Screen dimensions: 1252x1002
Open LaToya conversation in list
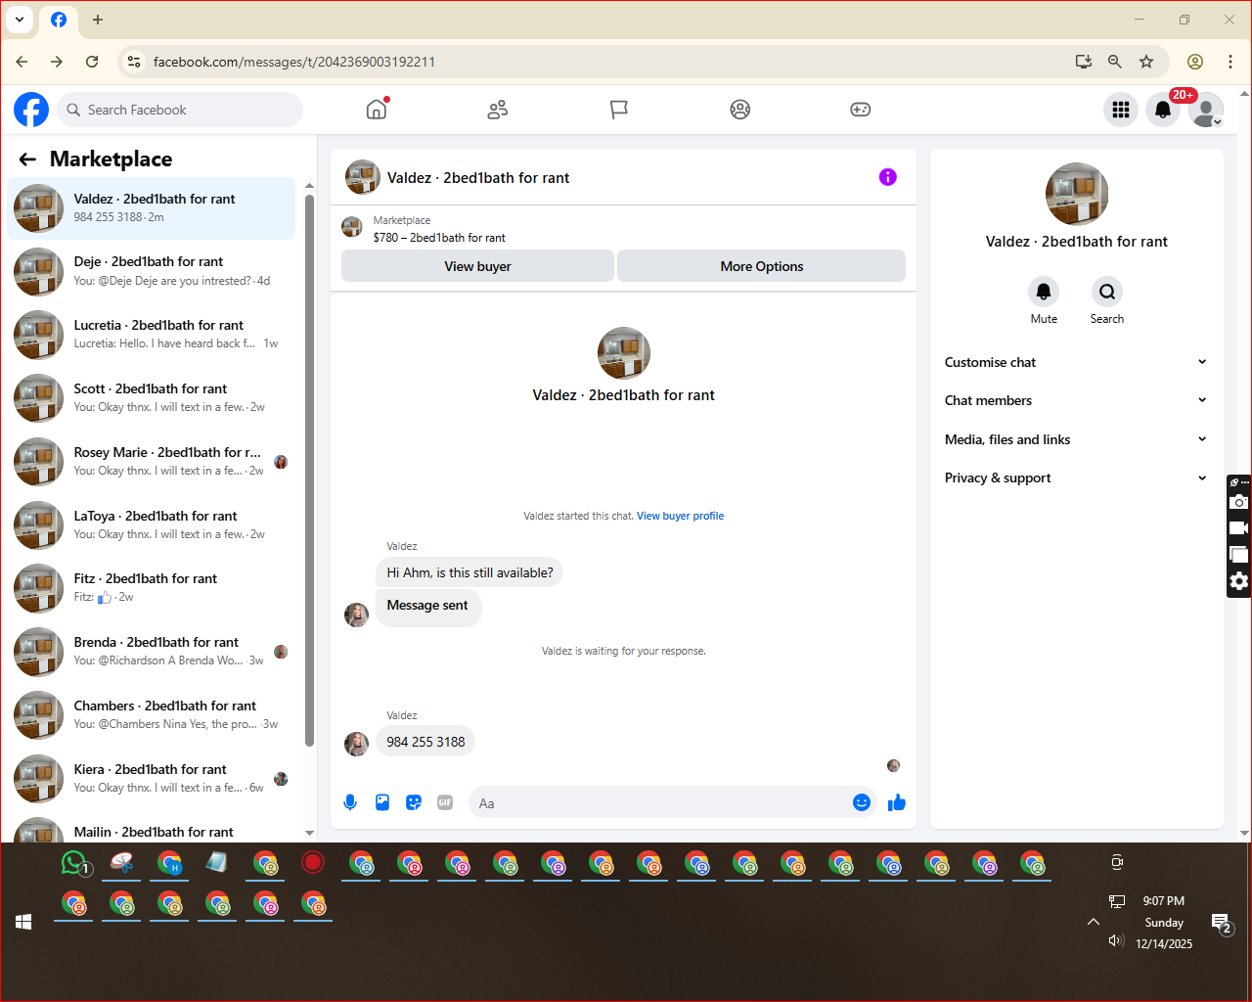[152, 524]
